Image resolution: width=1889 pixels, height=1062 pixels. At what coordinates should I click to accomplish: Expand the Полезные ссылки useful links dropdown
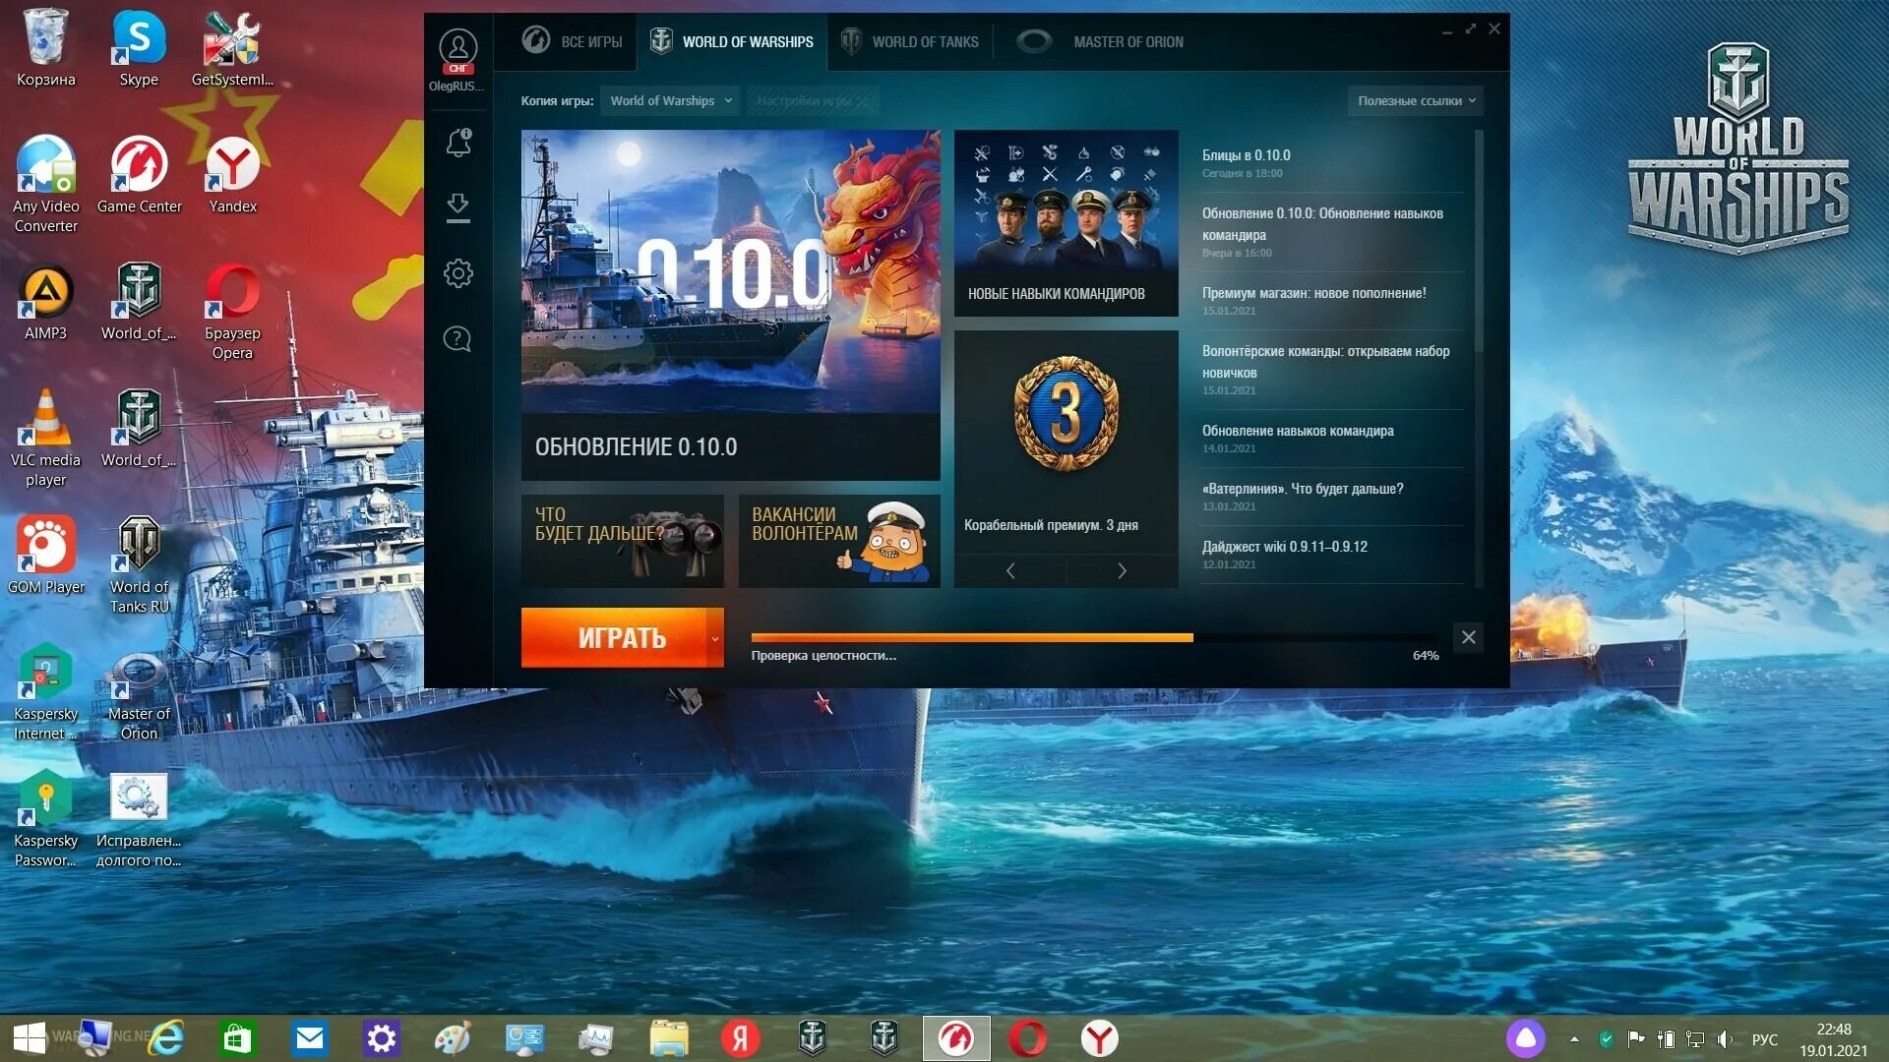1416,100
